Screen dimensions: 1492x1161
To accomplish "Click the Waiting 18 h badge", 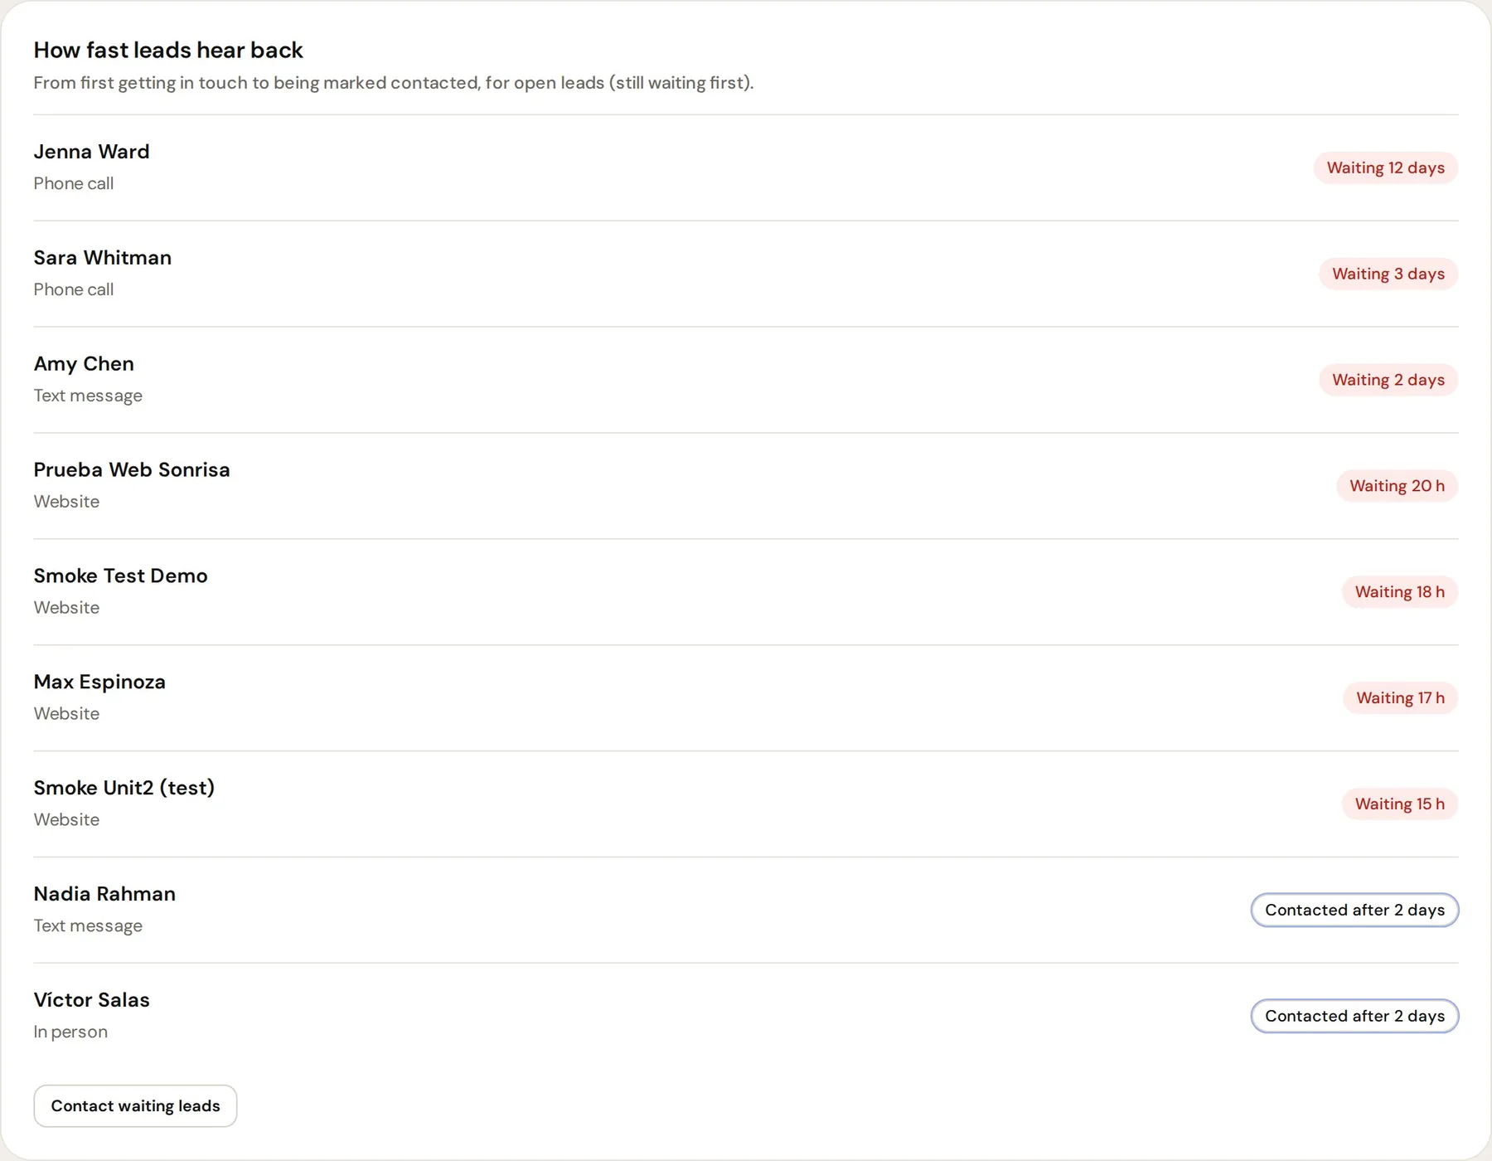I will tap(1400, 592).
